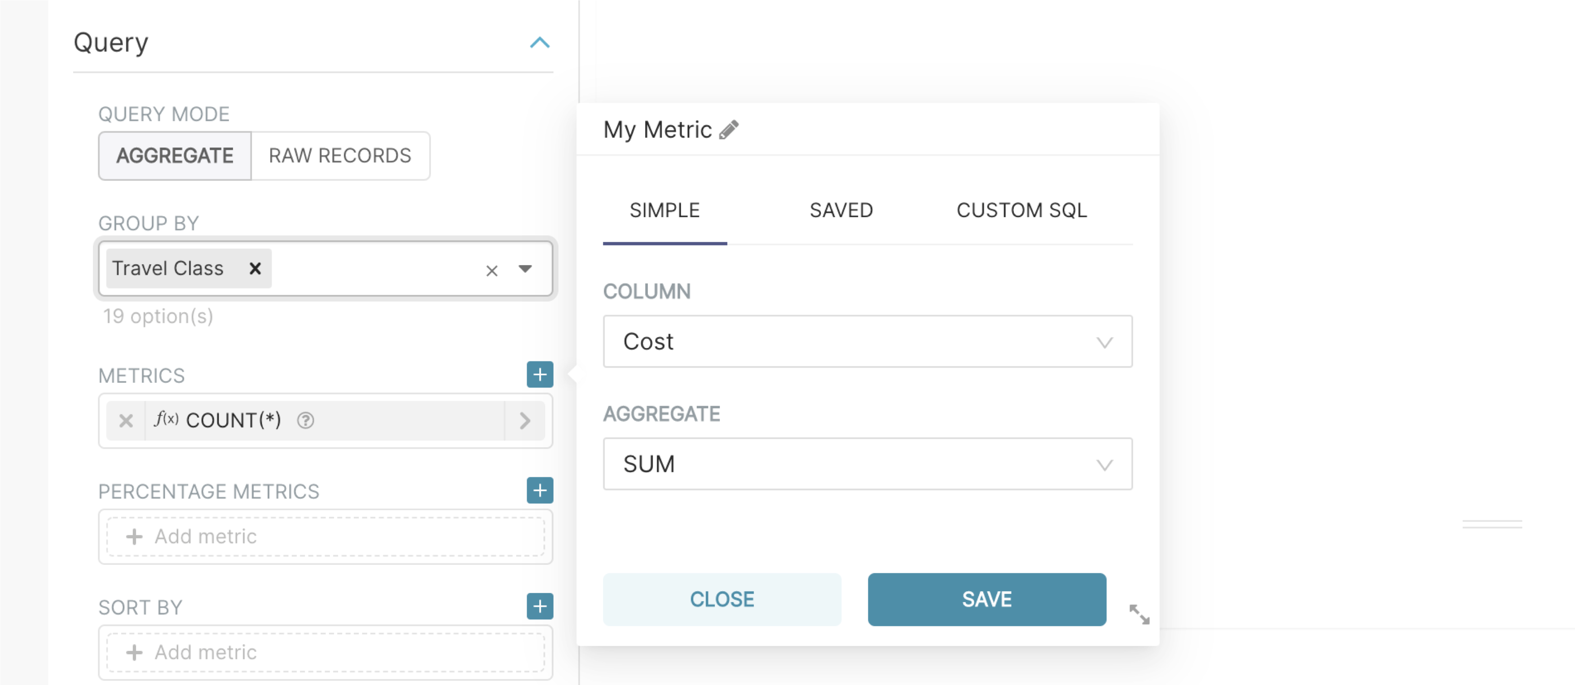Clear all Group By selections
This screenshot has width=1575, height=685.
click(x=492, y=271)
